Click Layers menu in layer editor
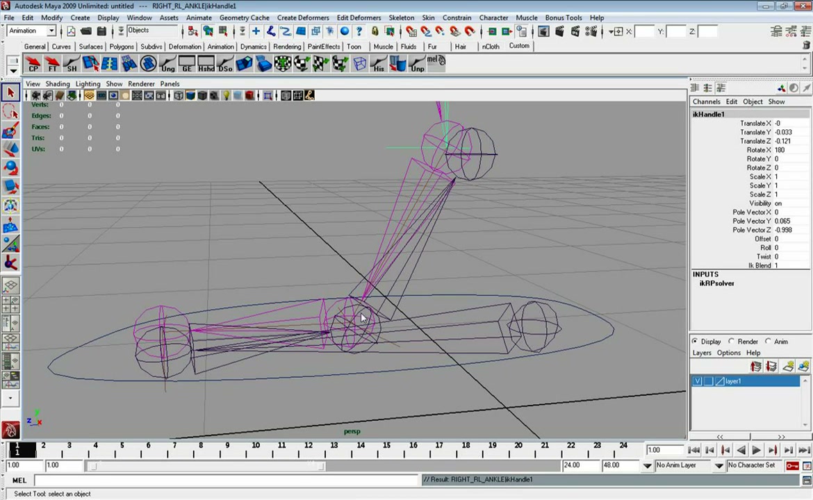813x500 pixels. pyautogui.click(x=702, y=353)
